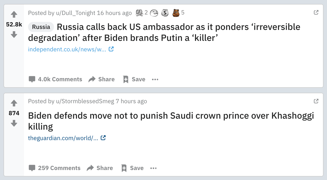Downvote the Khashoggi killing post

click(x=14, y=123)
